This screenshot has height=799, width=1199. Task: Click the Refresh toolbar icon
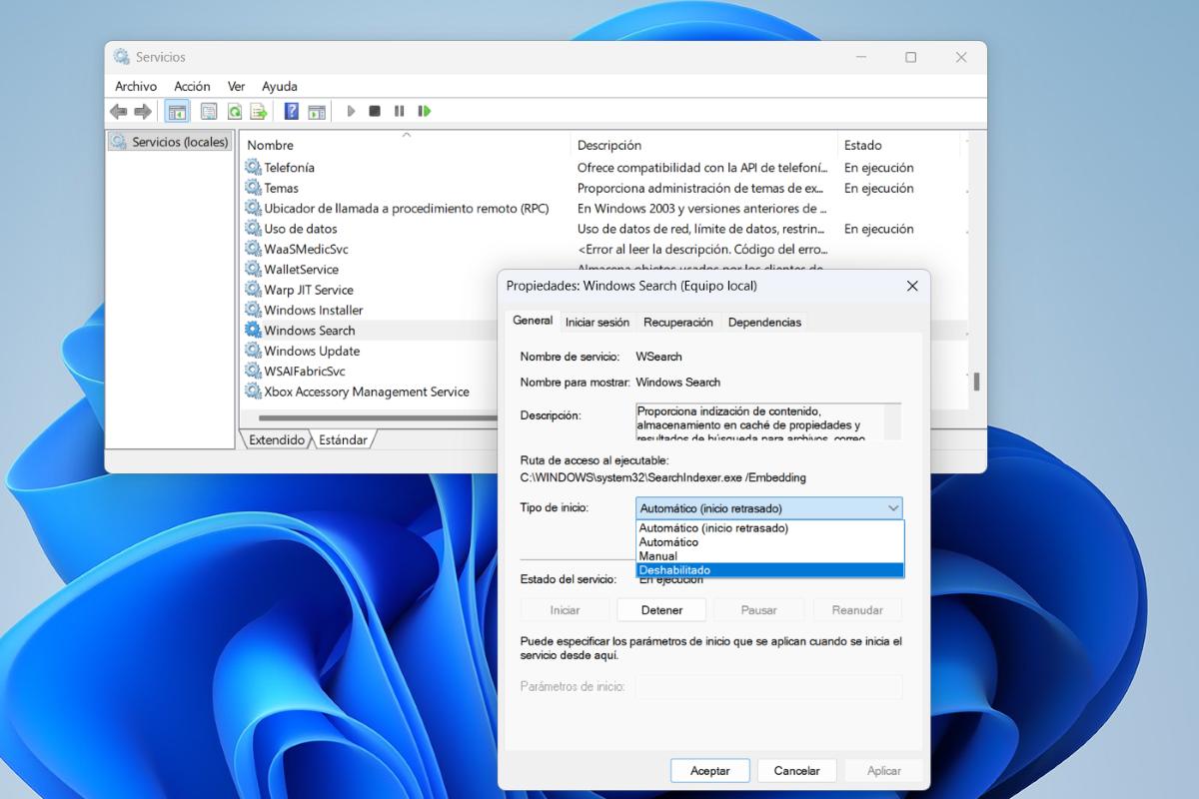click(x=234, y=111)
